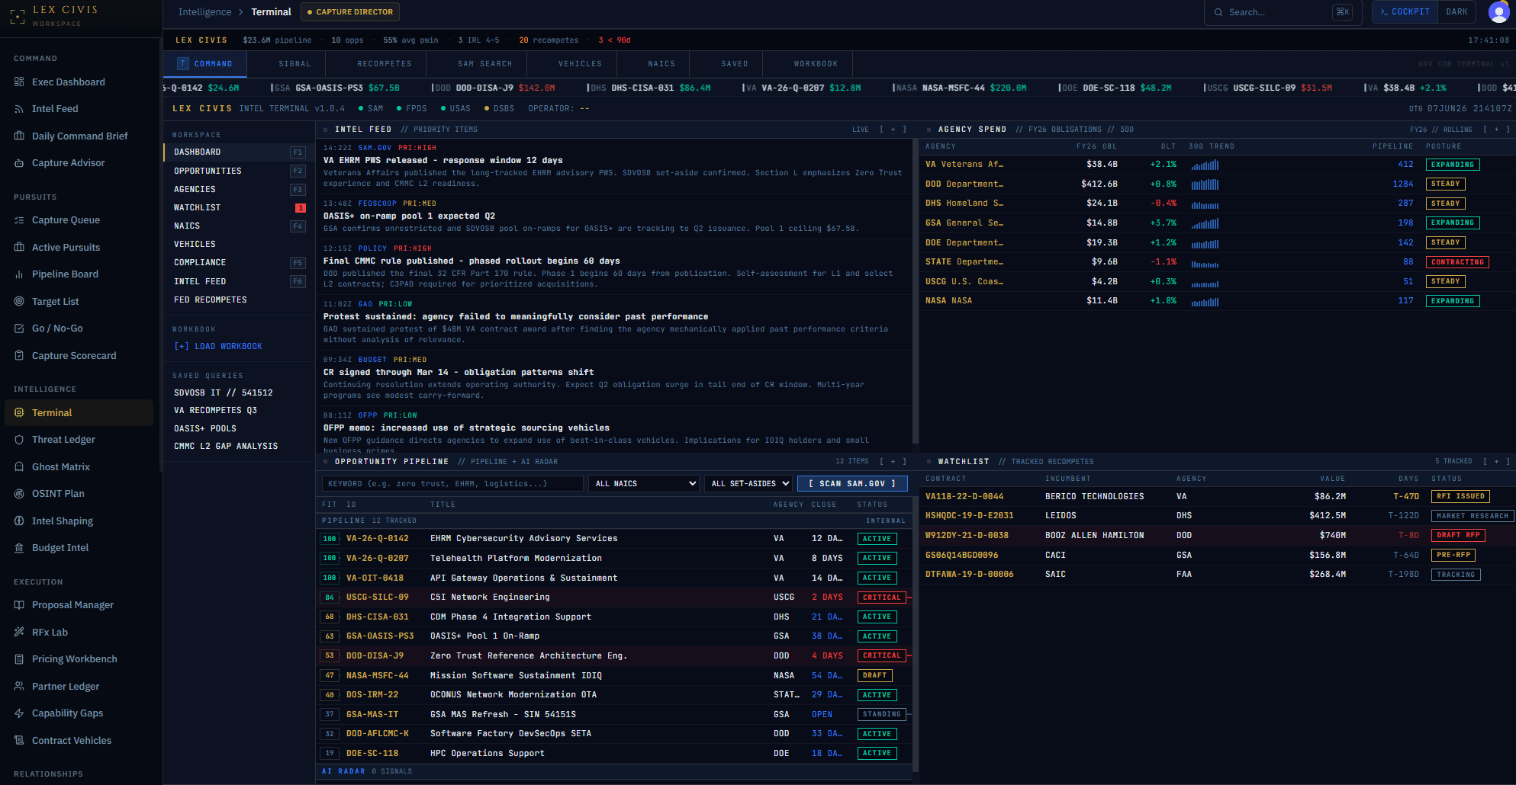Click the Proposal Manager book icon
This screenshot has height=785, width=1516.
pyautogui.click(x=19, y=605)
